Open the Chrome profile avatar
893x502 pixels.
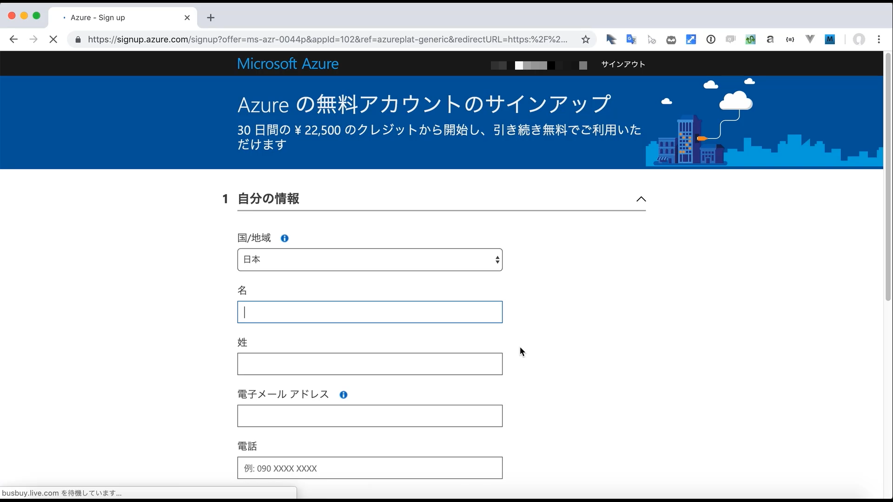click(x=859, y=39)
